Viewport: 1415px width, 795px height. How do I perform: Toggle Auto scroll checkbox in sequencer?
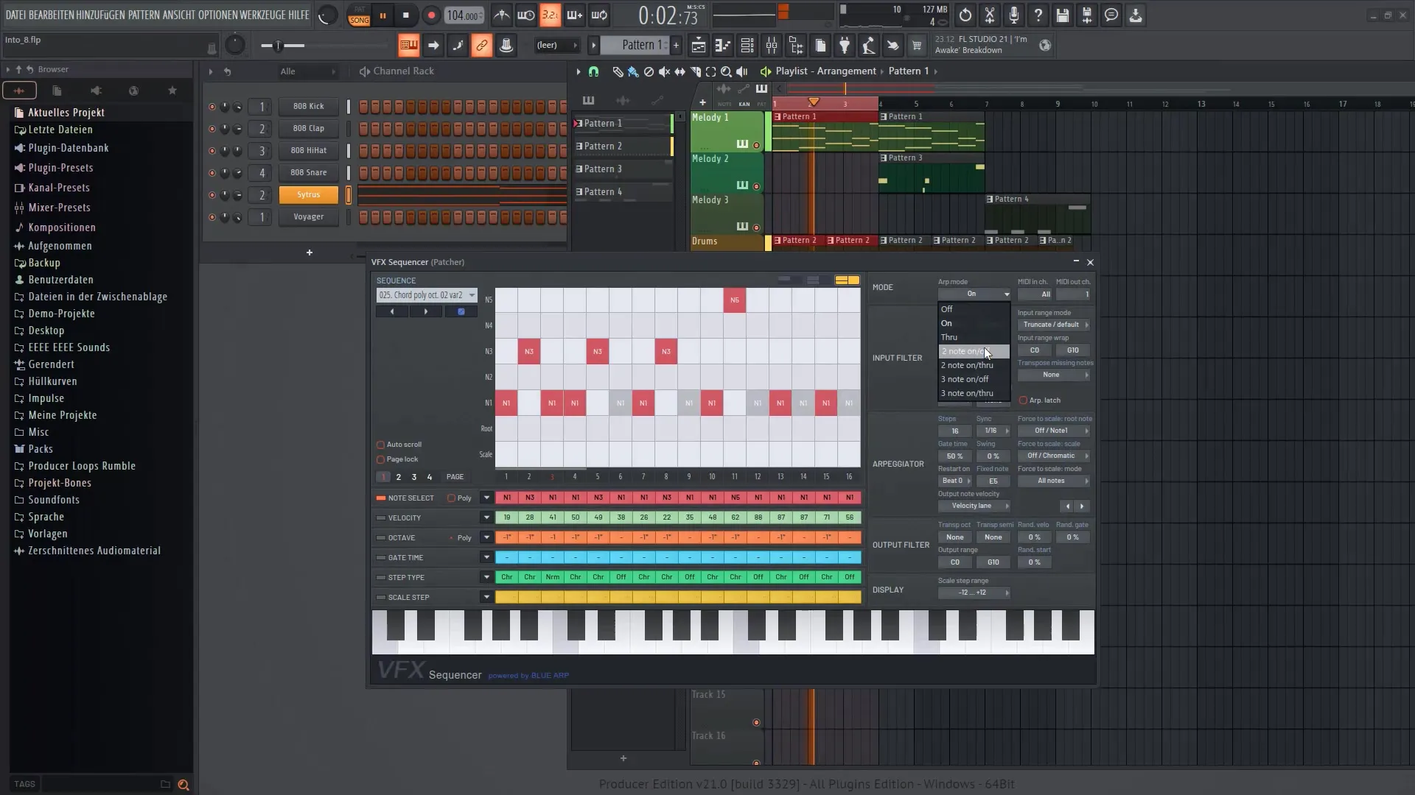pos(380,444)
